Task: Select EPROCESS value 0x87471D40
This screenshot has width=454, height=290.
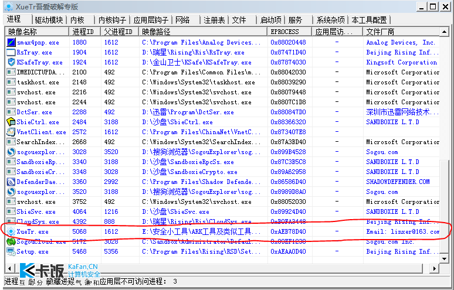Action: pyautogui.click(x=288, y=52)
